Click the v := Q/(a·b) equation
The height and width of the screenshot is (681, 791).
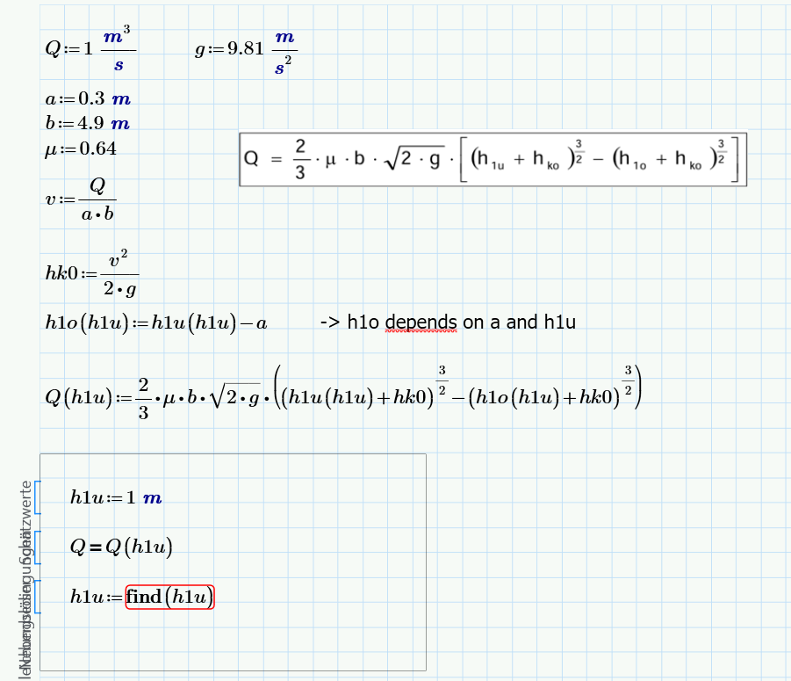[83, 201]
